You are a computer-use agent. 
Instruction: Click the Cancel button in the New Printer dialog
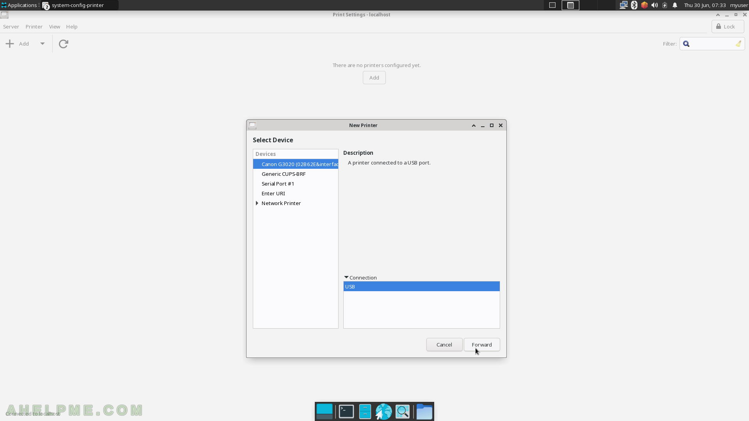click(x=444, y=345)
